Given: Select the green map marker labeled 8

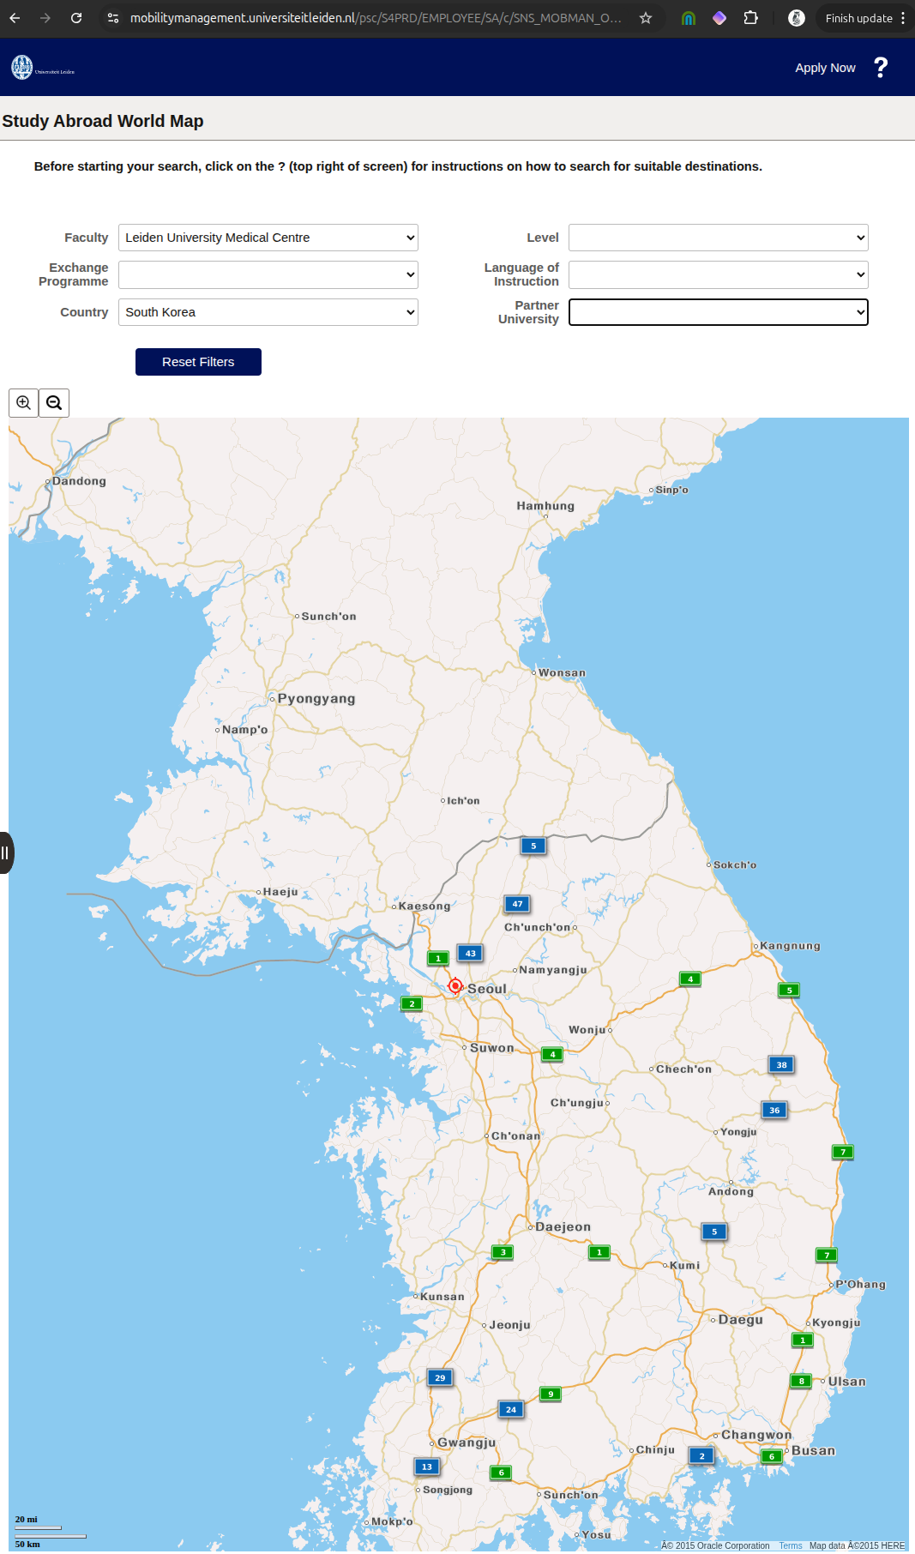Looking at the screenshot, I should click(x=801, y=1381).
